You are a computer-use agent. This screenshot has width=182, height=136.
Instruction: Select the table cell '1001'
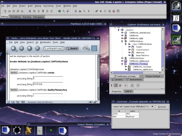tap(119, 114)
